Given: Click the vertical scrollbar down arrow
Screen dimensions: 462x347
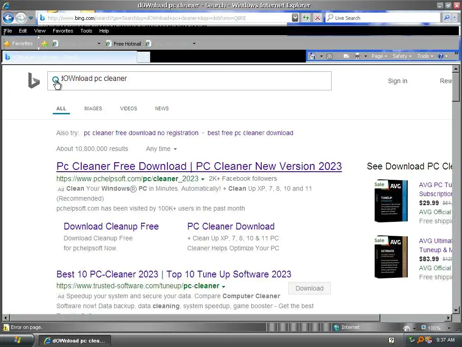Looking at the screenshot, I should point(456,310).
